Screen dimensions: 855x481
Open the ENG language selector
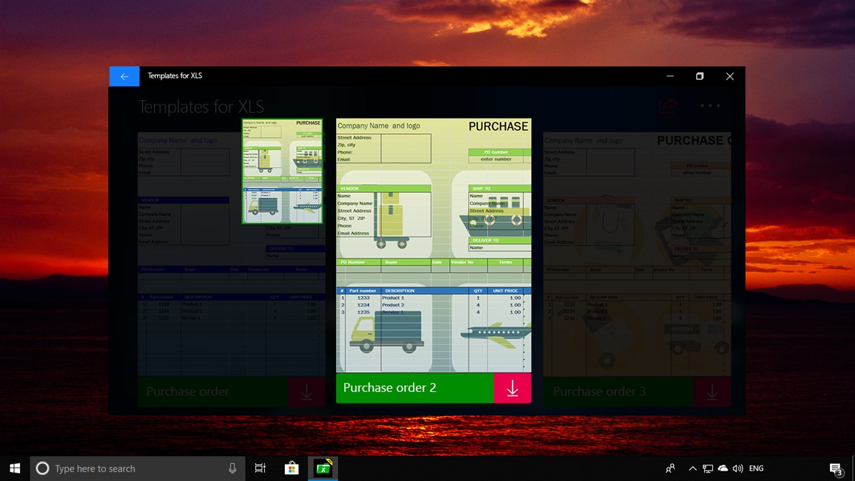coord(756,468)
